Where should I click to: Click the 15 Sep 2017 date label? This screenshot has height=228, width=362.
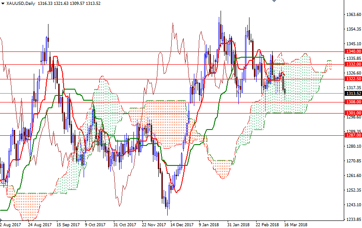coord(68,224)
